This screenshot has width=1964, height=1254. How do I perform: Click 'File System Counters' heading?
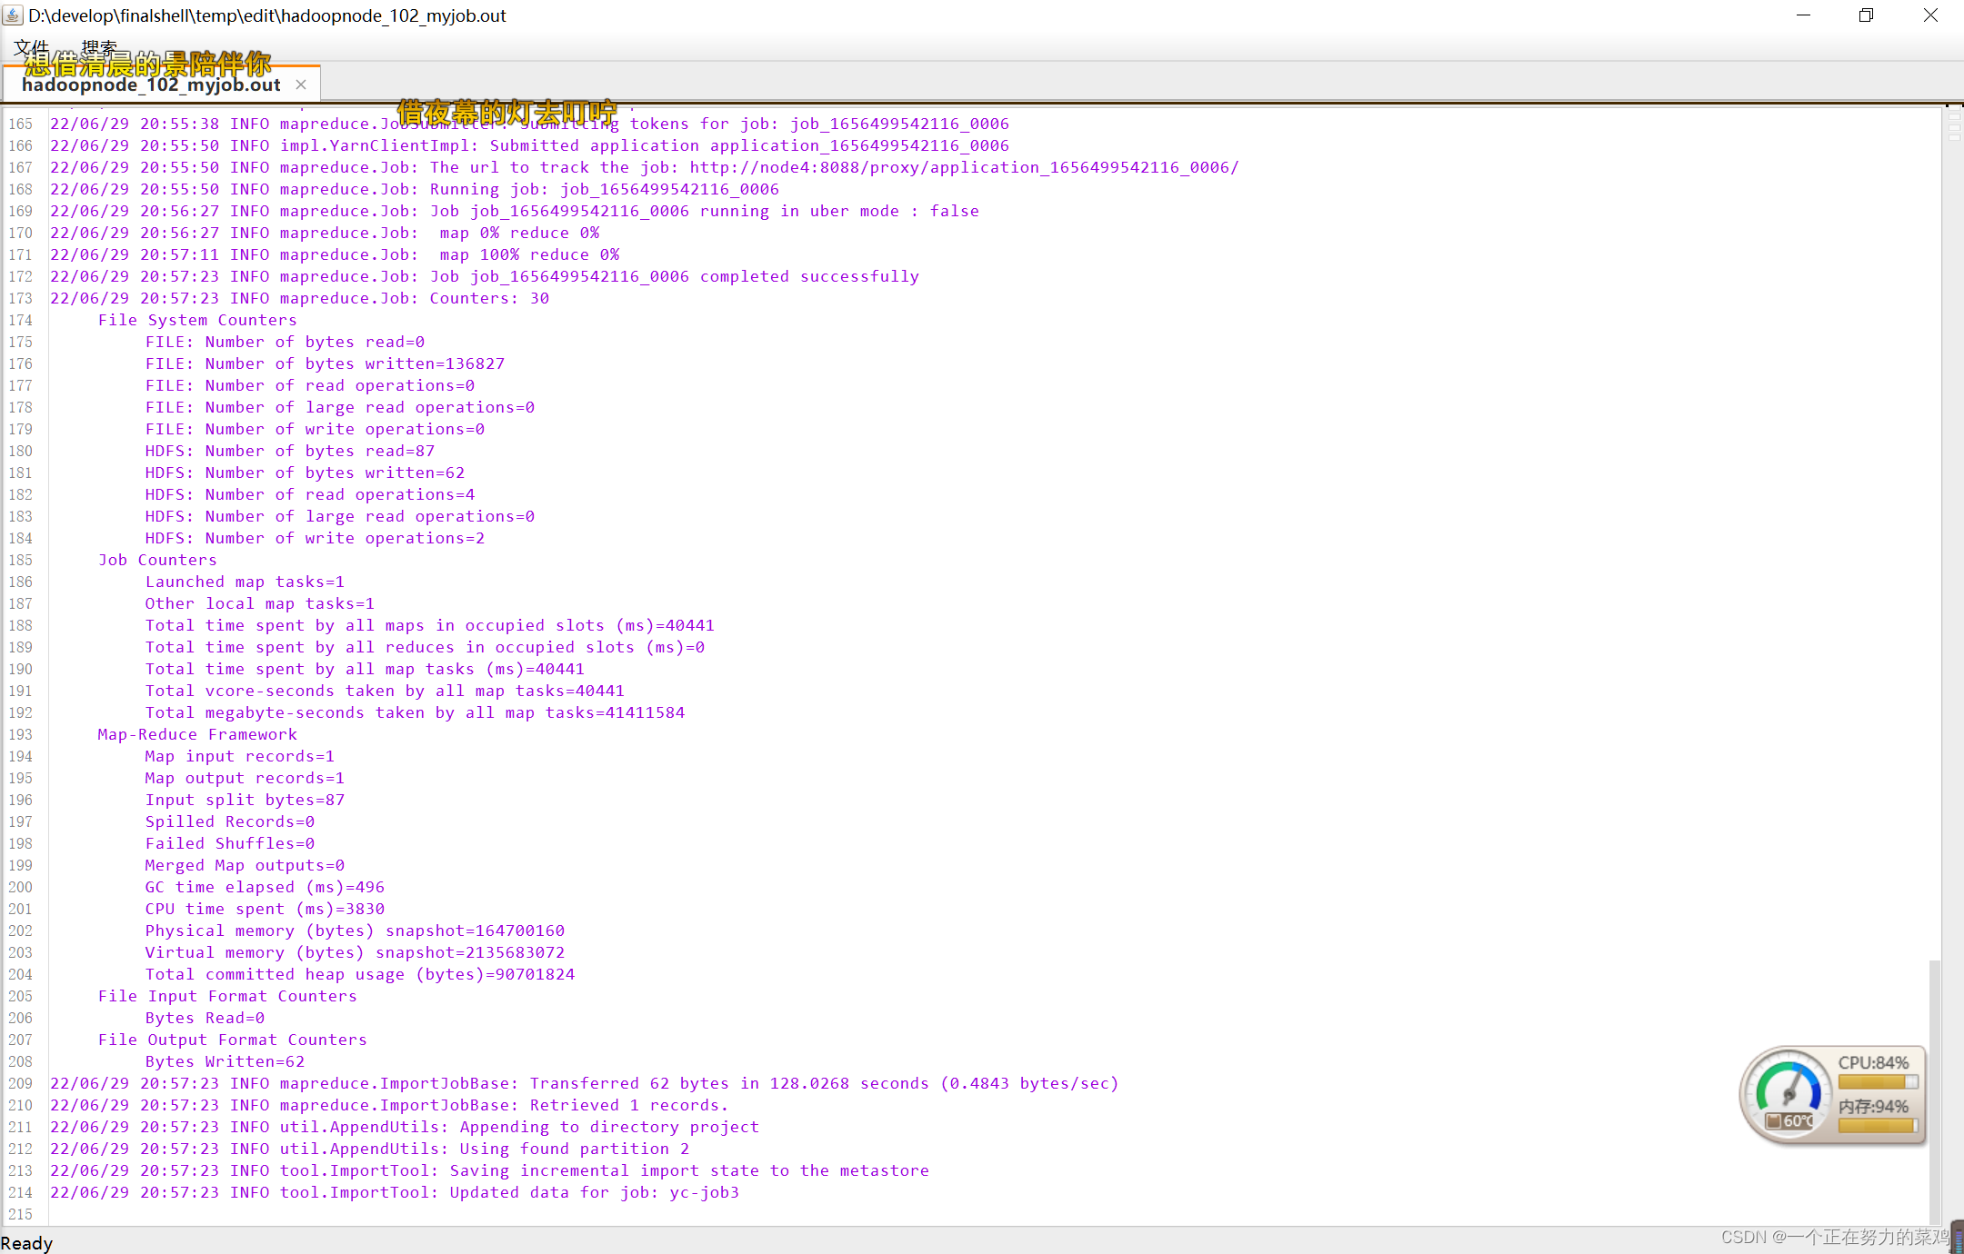click(x=197, y=320)
